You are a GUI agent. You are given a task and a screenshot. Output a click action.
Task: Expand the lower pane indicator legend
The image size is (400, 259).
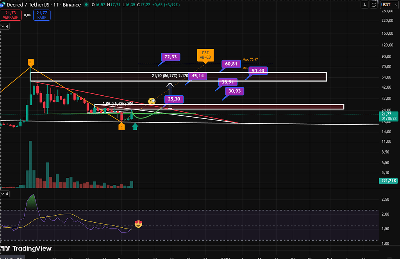coord(5,194)
